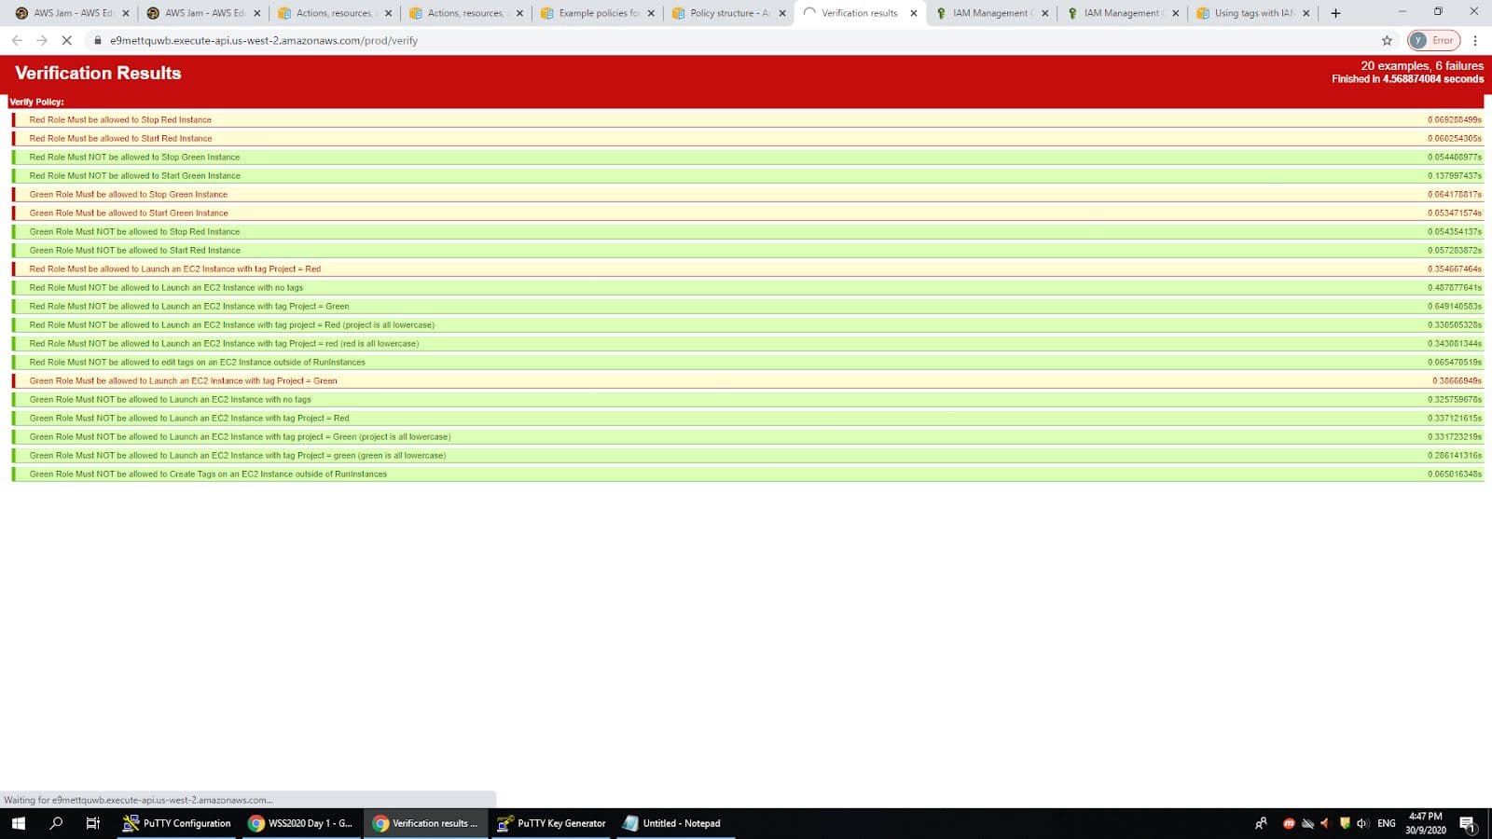Image resolution: width=1492 pixels, height=839 pixels.
Task: Switch to the Policy structure tab
Action: [721, 13]
